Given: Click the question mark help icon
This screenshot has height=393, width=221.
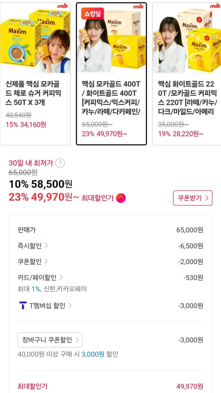Looking at the screenshot, I should click(60, 163).
